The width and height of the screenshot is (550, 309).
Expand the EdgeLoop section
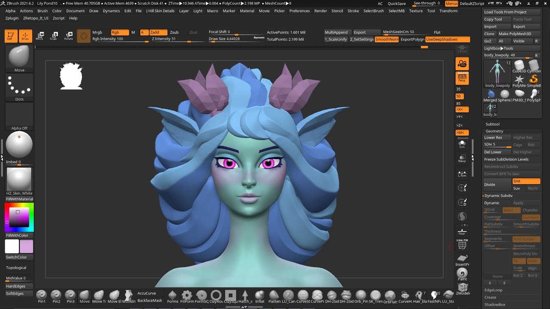(x=493, y=290)
